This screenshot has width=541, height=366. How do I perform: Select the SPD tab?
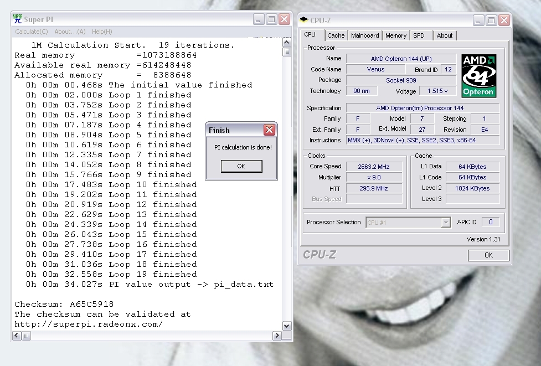(419, 35)
